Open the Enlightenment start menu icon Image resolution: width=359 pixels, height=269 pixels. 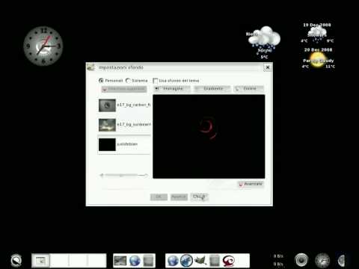tap(16, 261)
